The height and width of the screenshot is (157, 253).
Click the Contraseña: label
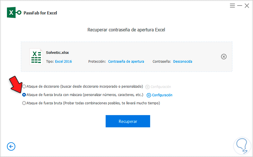[x=162, y=62]
